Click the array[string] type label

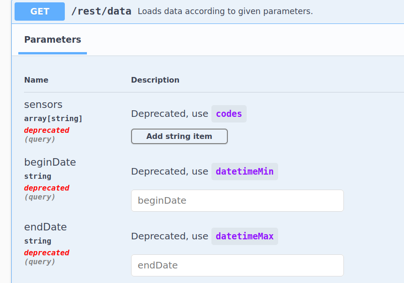tap(53, 118)
